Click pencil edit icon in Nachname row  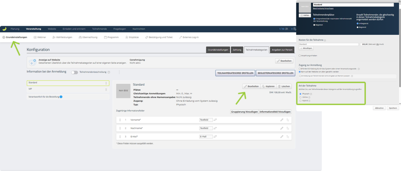pos(282,128)
